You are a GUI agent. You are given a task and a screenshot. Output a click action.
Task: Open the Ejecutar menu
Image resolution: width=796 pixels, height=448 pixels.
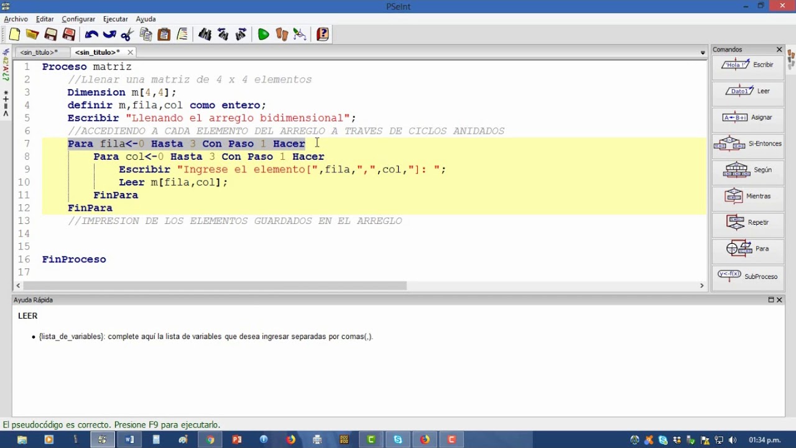coord(116,19)
